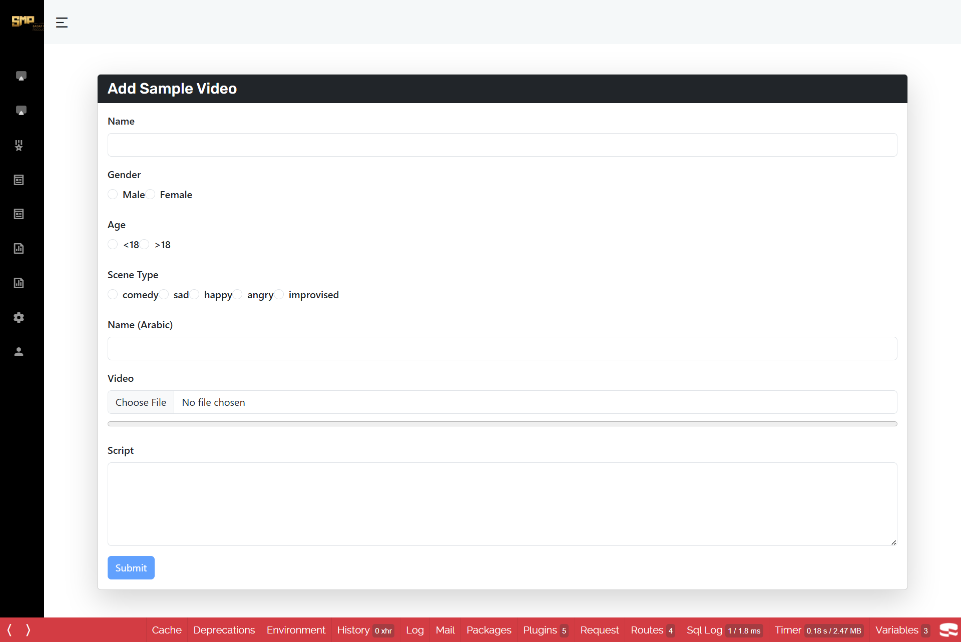The image size is (961, 642).
Task: Click the video upload progress bar
Action: coord(502,424)
